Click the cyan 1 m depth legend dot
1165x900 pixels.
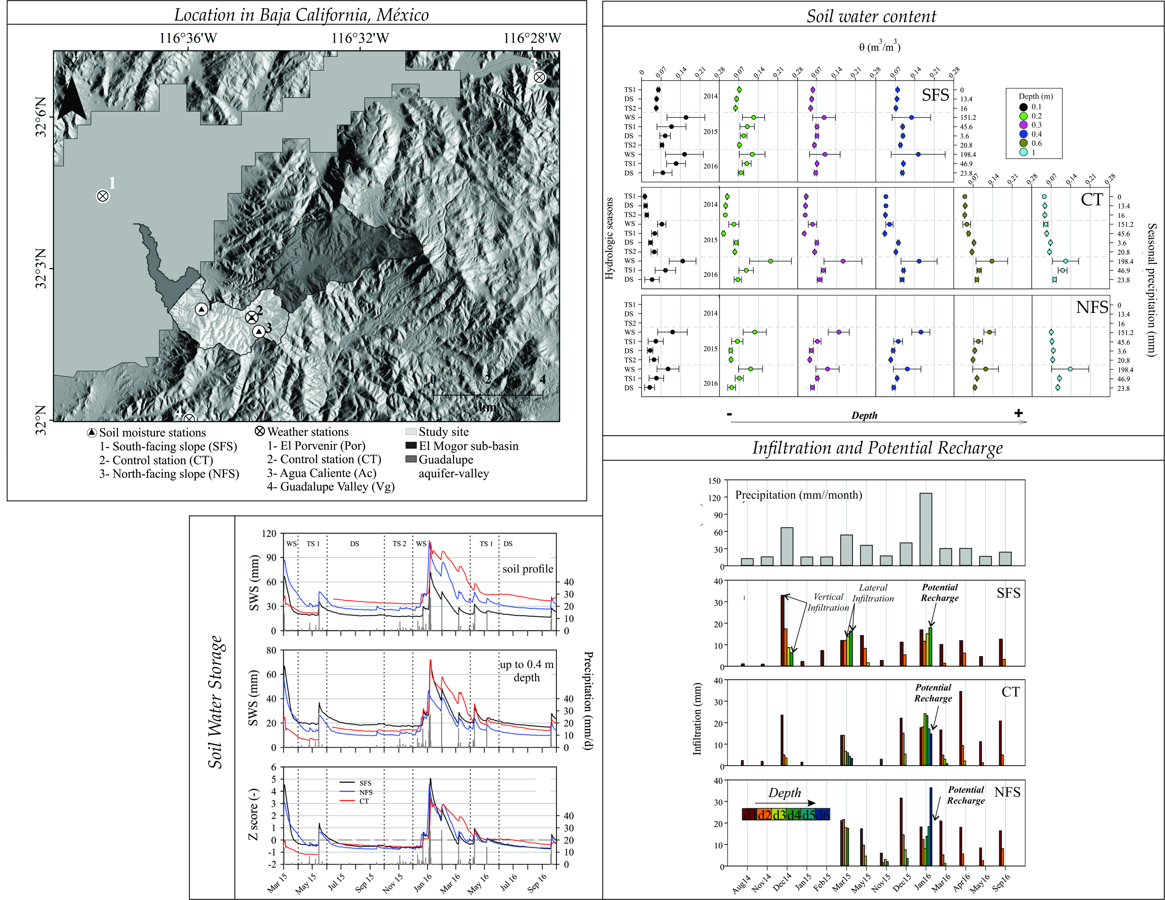1023,152
